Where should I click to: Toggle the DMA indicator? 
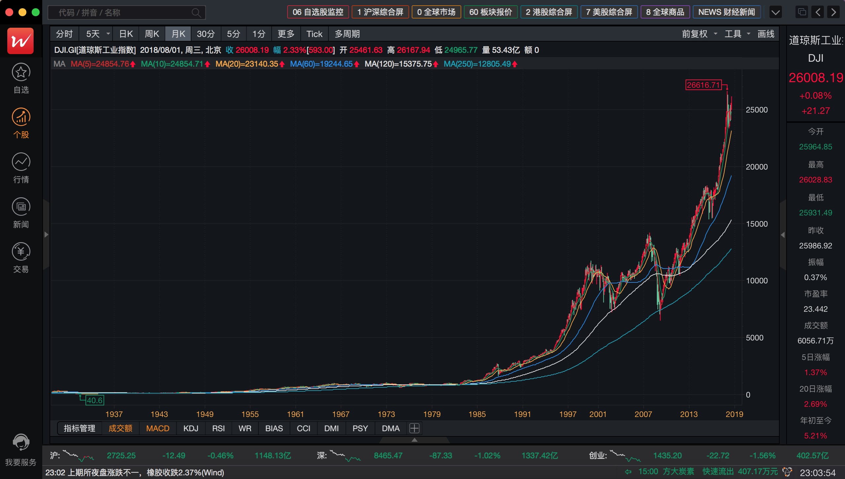point(391,428)
